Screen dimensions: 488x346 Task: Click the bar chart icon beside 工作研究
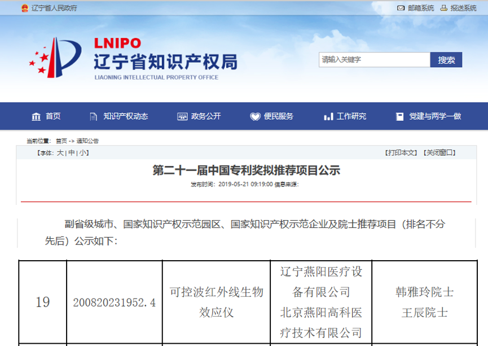pos(328,116)
